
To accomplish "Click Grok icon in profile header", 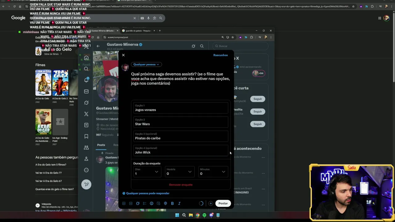I will (x=193, y=46).
